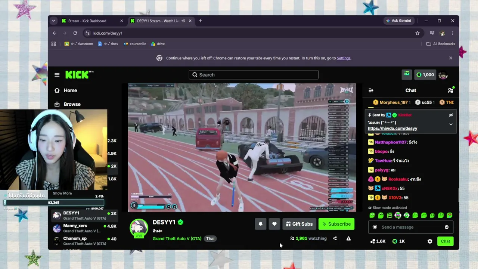Open the Manny_xers channel in sidebar
Screen dimensions: 478x269
[x=85, y=228]
